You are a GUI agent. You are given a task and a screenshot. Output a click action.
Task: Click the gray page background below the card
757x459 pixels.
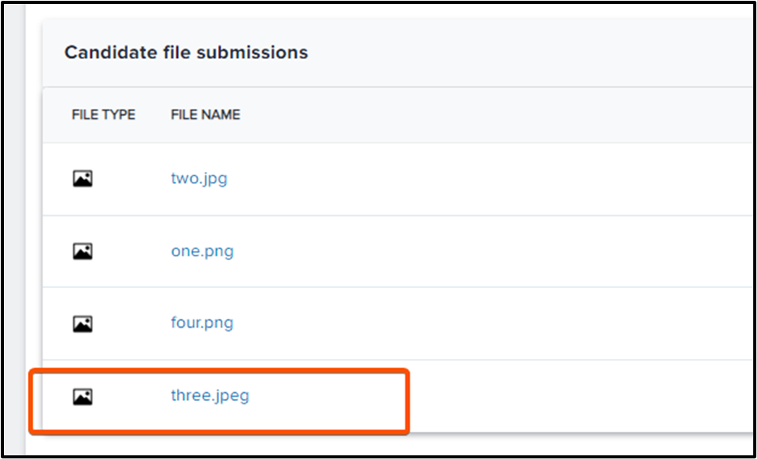388,445
